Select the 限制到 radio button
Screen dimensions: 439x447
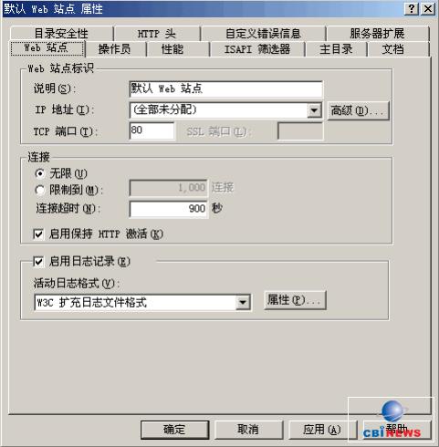click(40, 191)
